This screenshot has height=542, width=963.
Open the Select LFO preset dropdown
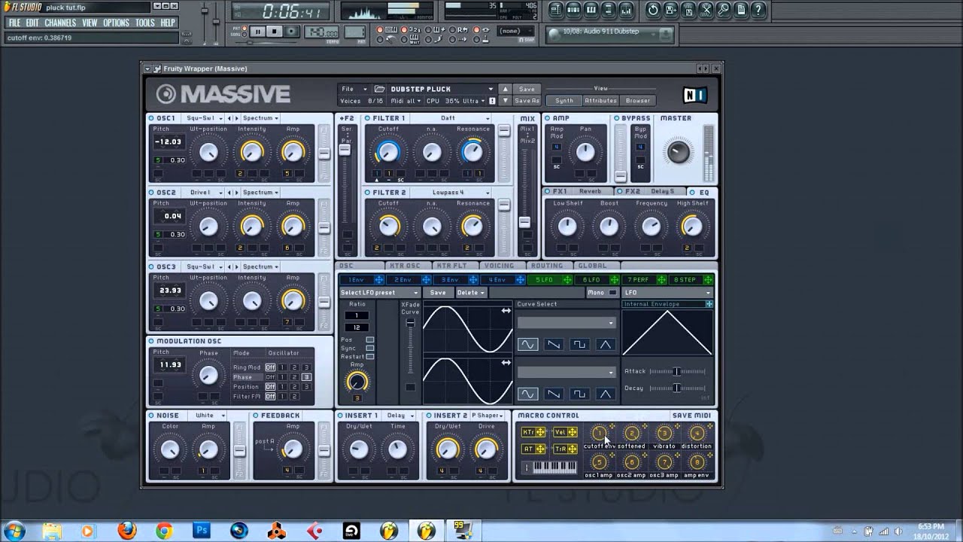tap(379, 292)
